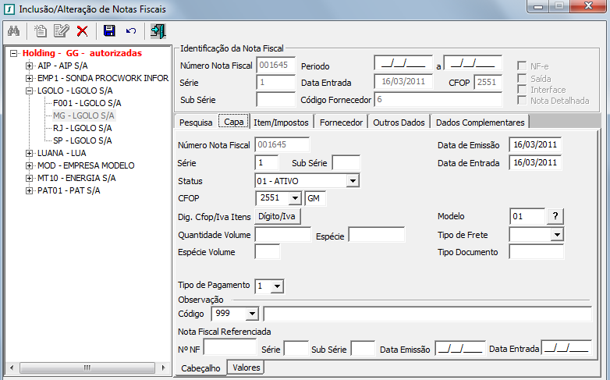Screen dimensions: 610x380
Task: Click the floppy disk save icon
Action: (109, 31)
